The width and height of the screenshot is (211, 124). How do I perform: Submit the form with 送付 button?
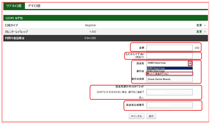click(151, 116)
